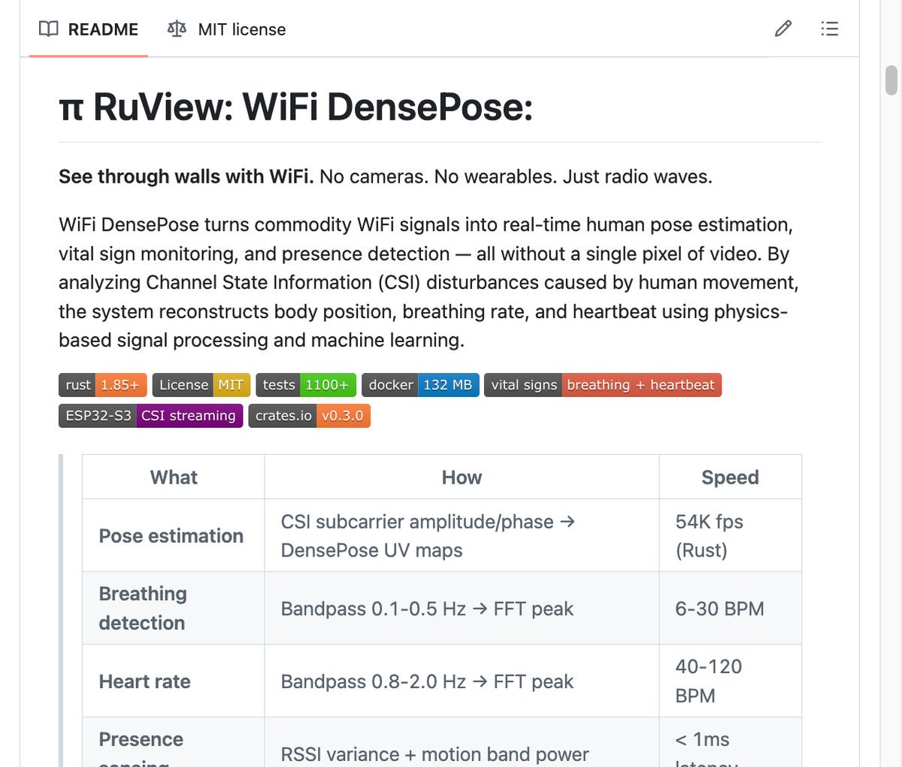Click 'Bandpass 0.1-0.5 Hz → FFT peak'
This screenshot has width=902, height=767.
pos(427,609)
